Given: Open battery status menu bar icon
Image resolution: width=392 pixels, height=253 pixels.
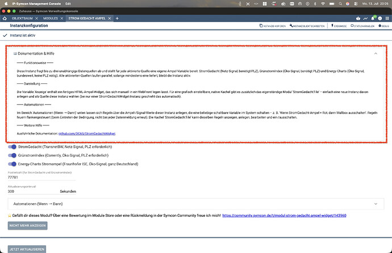Looking at the screenshot, I should 332,4.
